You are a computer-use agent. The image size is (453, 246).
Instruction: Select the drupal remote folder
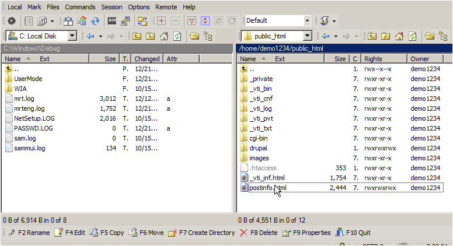[258, 148]
